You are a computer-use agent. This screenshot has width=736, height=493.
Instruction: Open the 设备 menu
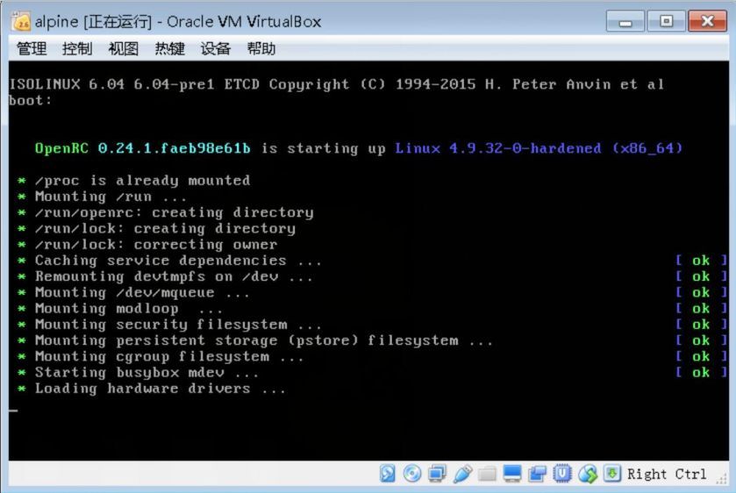pos(216,49)
